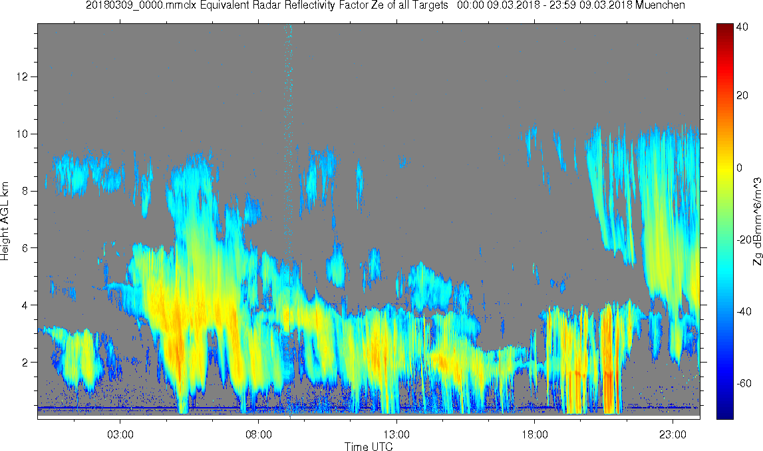
Task: Click the 'Height AGL km' y-axis label
Action: [5, 221]
